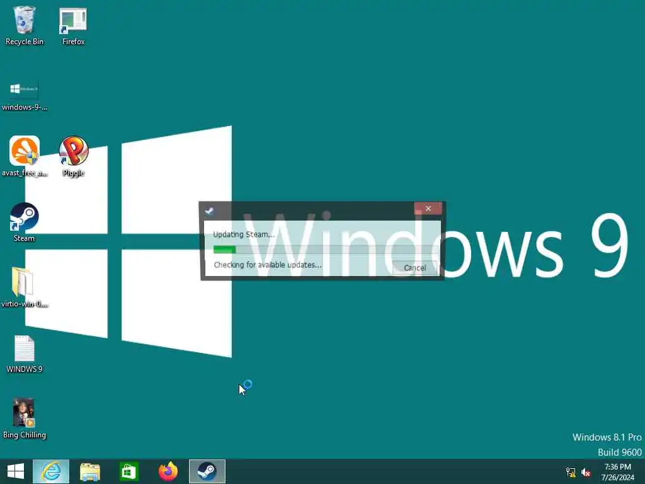Select the Piggle game shortcut
Viewport: 645px width, 484px height.
click(73, 156)
